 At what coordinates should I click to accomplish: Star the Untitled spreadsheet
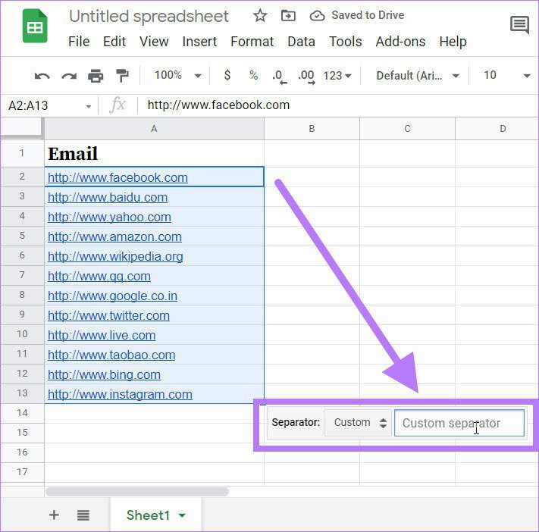[260, 16]
